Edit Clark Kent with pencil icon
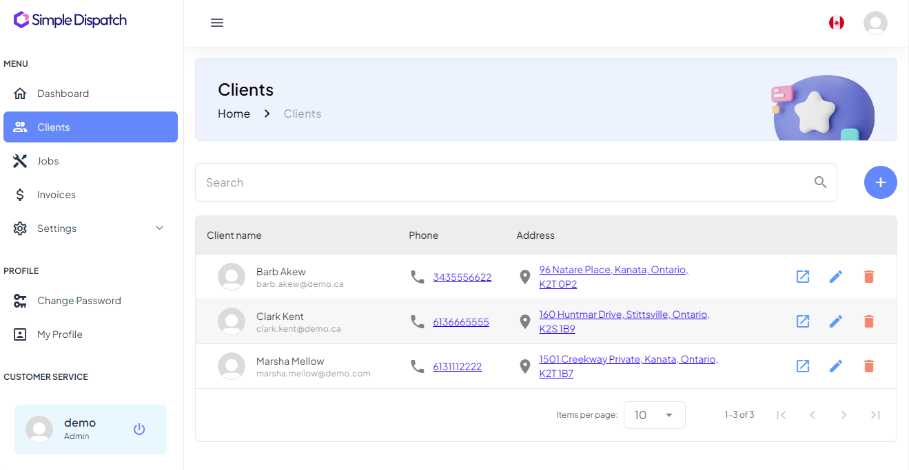 (835, 321)
